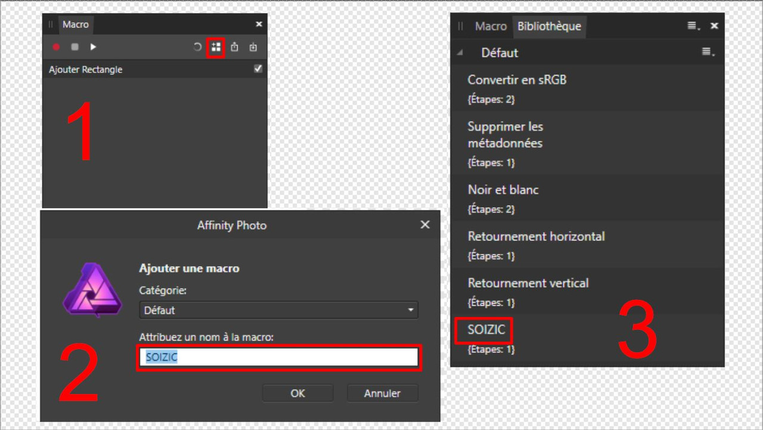Image resolution: width=763 pixels, height=430 pixels.
Task: Add macro to library icon
Action: coord(216,47)
